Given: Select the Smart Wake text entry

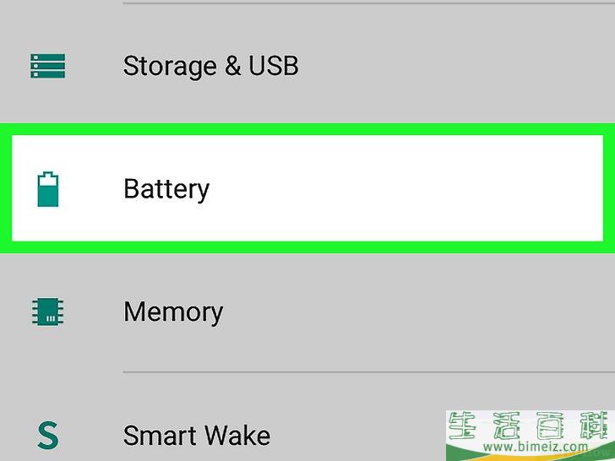Looking at the screenshot, I should coord(197,435).
